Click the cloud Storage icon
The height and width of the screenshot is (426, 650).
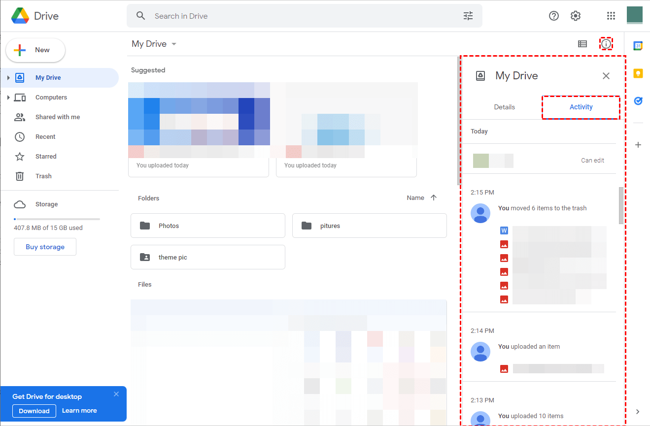[x=20, y=204]
